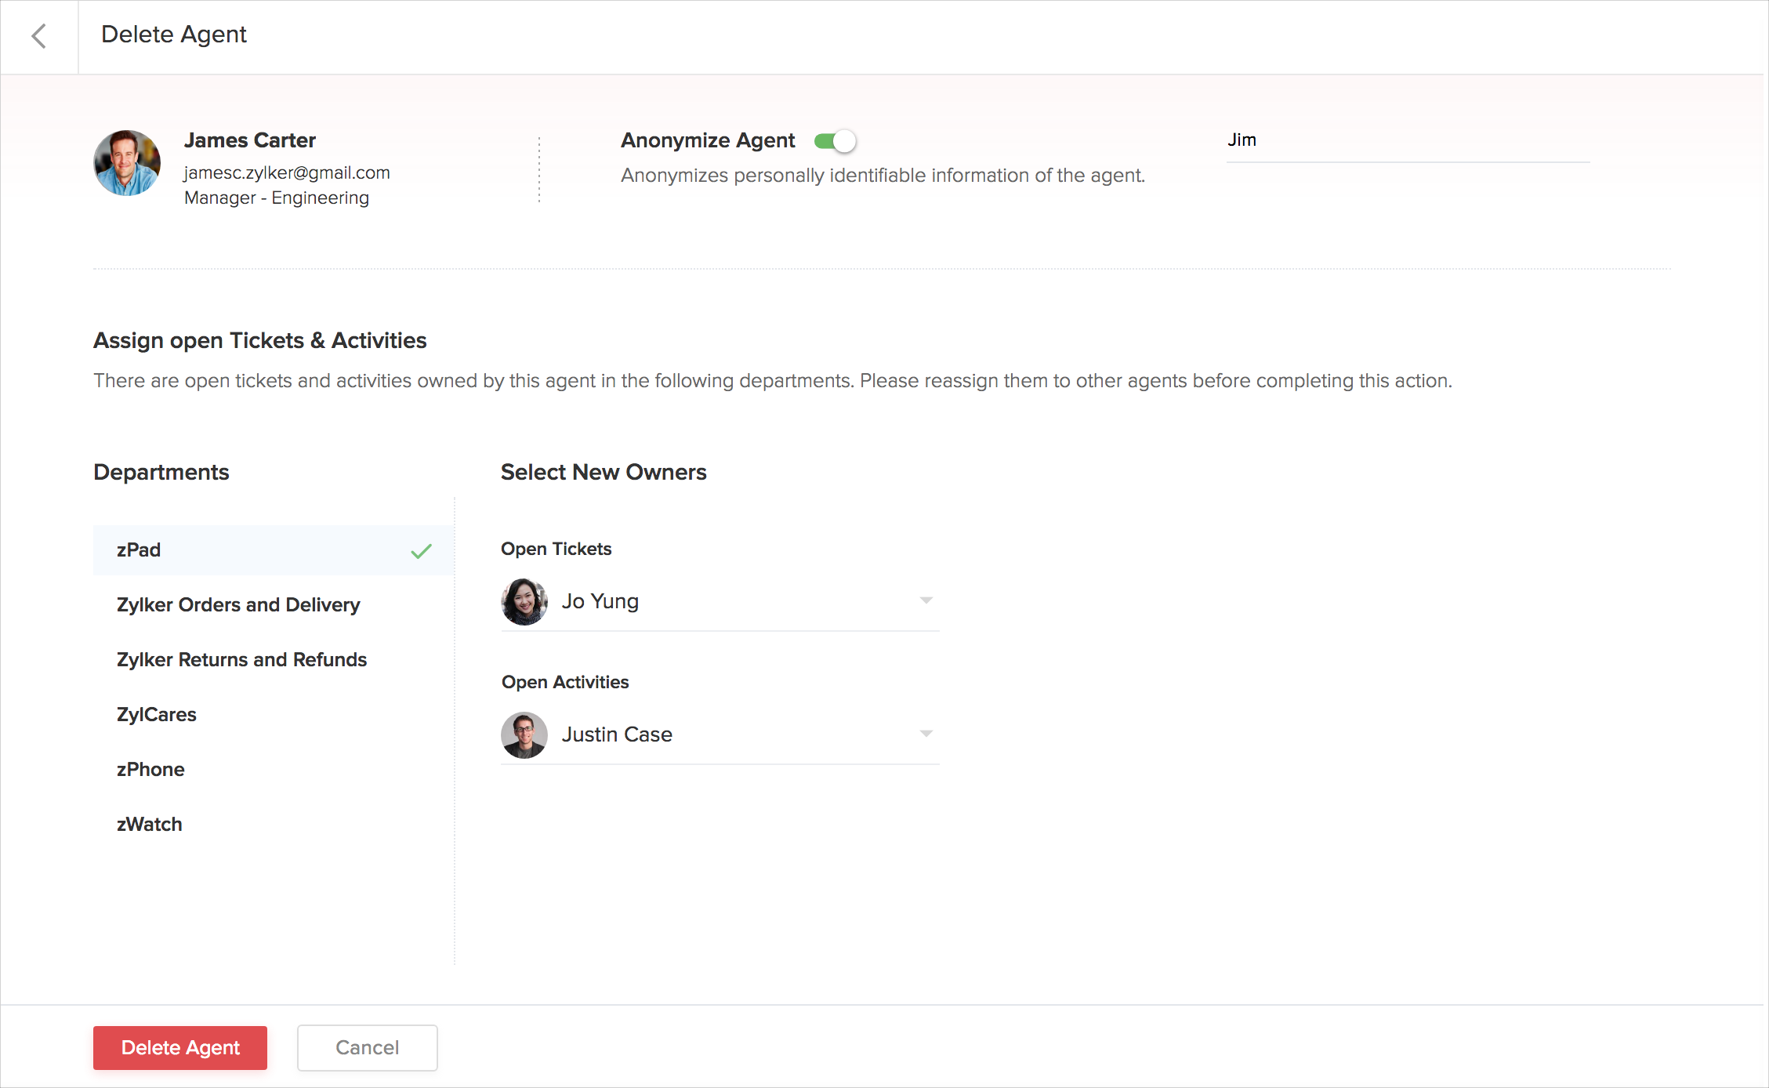
Task: Open the Open Tickets owner dropdown arrow
Action: (926, 600)
